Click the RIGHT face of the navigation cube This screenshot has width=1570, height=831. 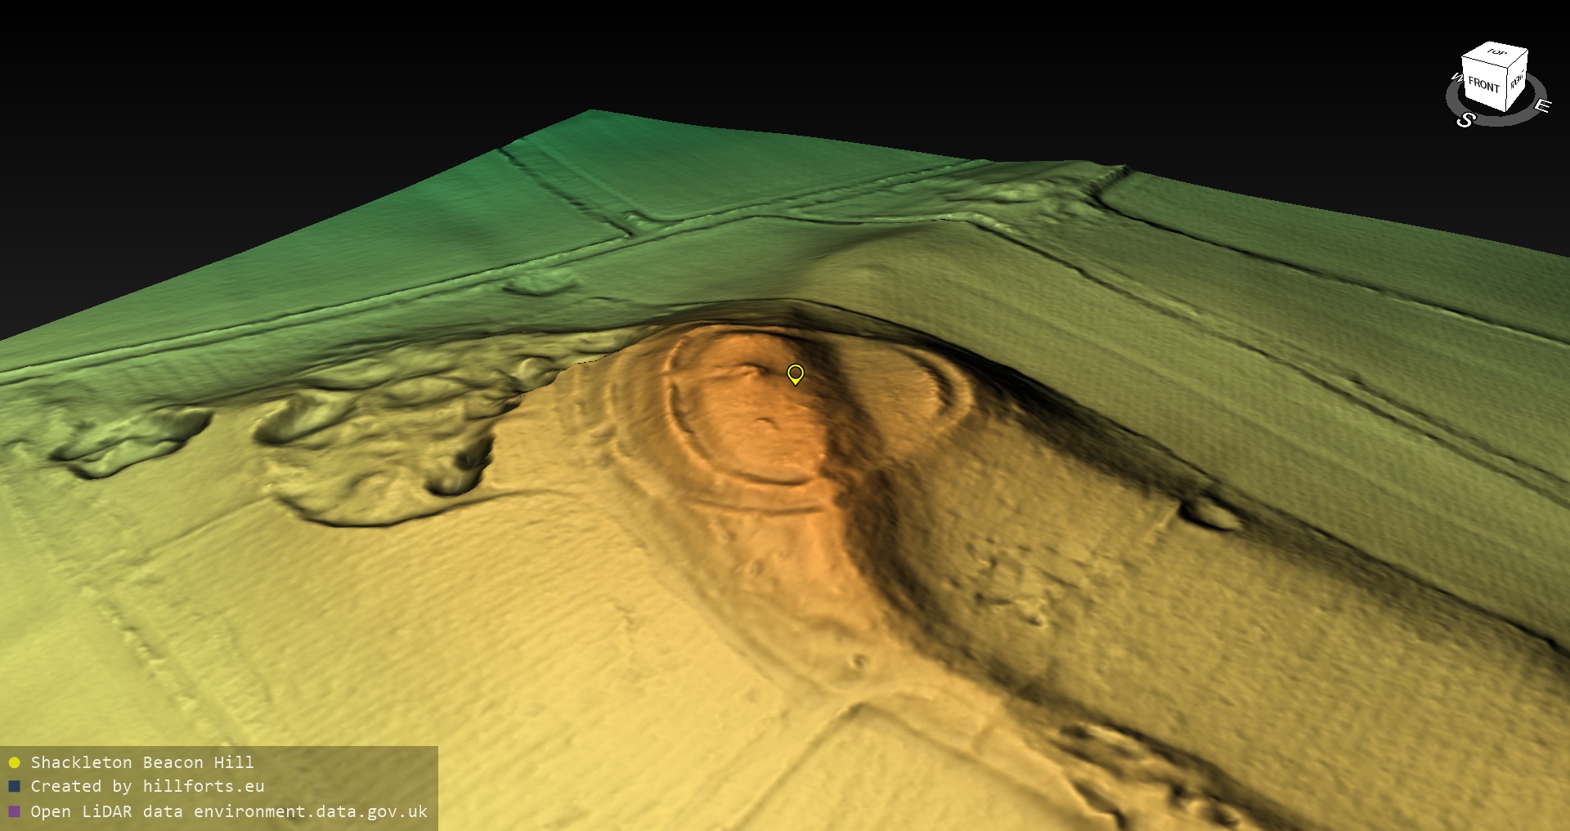(x=1516, y=80)
